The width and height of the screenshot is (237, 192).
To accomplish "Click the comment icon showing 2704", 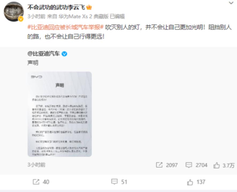I will point(189,165).
